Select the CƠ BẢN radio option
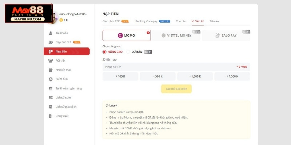This screenshot has width=291, height=145. (128, 52)
